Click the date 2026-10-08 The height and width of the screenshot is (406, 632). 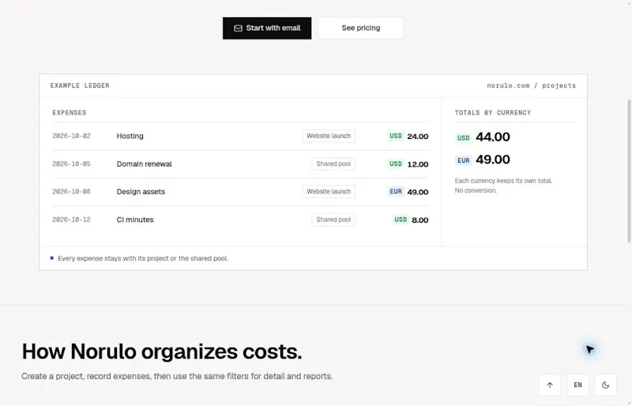point(71,191)
